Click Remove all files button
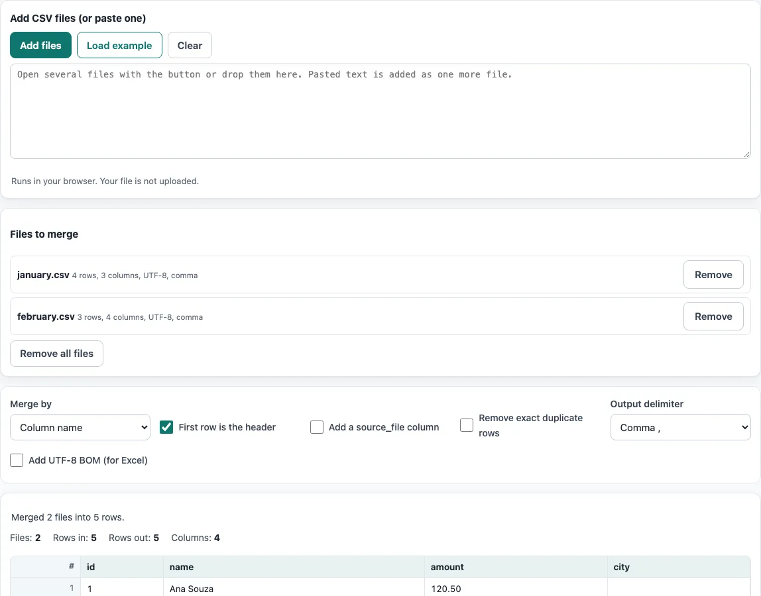Image resolution: width=761 pixels, height=596 pixels. [56, 354]
